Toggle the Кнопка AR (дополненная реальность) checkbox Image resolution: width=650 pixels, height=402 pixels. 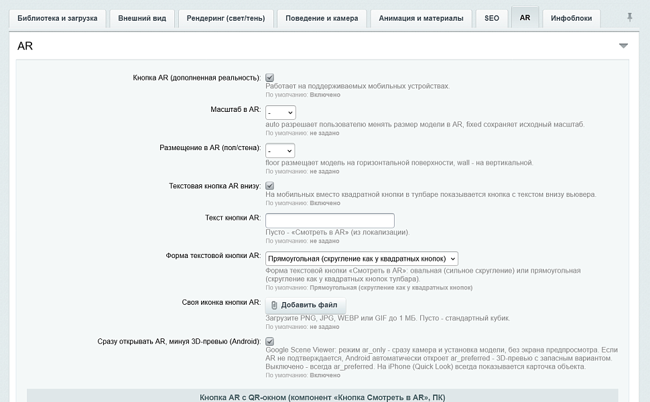[x=269, y=78]
